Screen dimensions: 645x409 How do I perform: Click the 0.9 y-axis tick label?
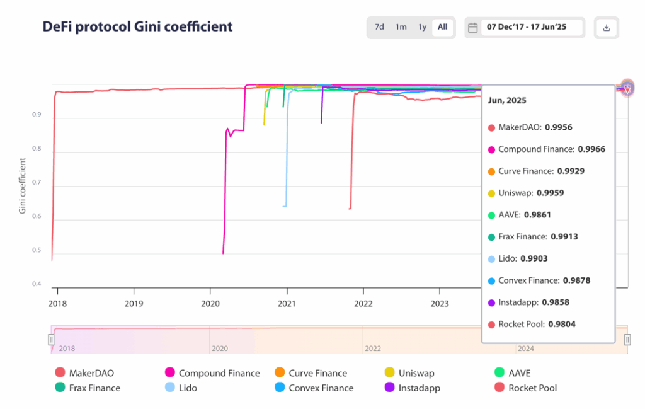(37, 115)
